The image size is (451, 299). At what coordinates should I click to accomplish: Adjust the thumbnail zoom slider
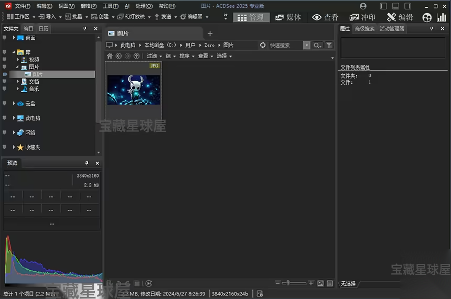294,283
